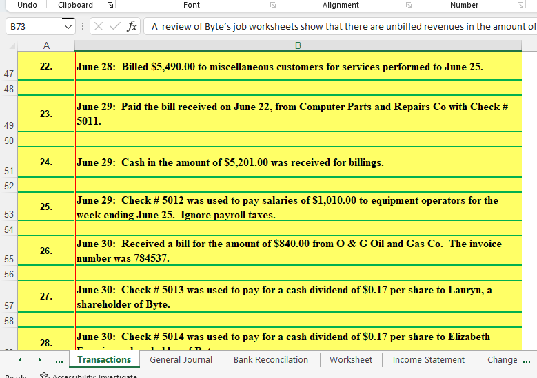Select row 50 header
537x378 pixels.
coord(9,140)
